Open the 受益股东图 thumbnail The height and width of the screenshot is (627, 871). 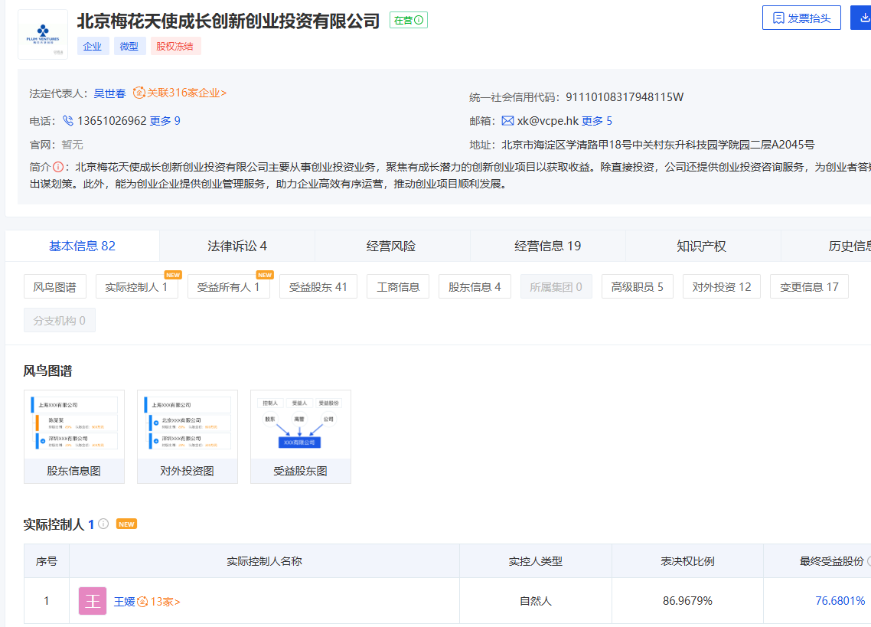(x=301, y=437)
